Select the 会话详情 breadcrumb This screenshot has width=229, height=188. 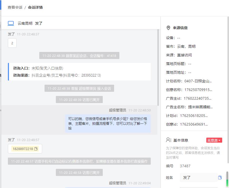(x=35, y=7)
